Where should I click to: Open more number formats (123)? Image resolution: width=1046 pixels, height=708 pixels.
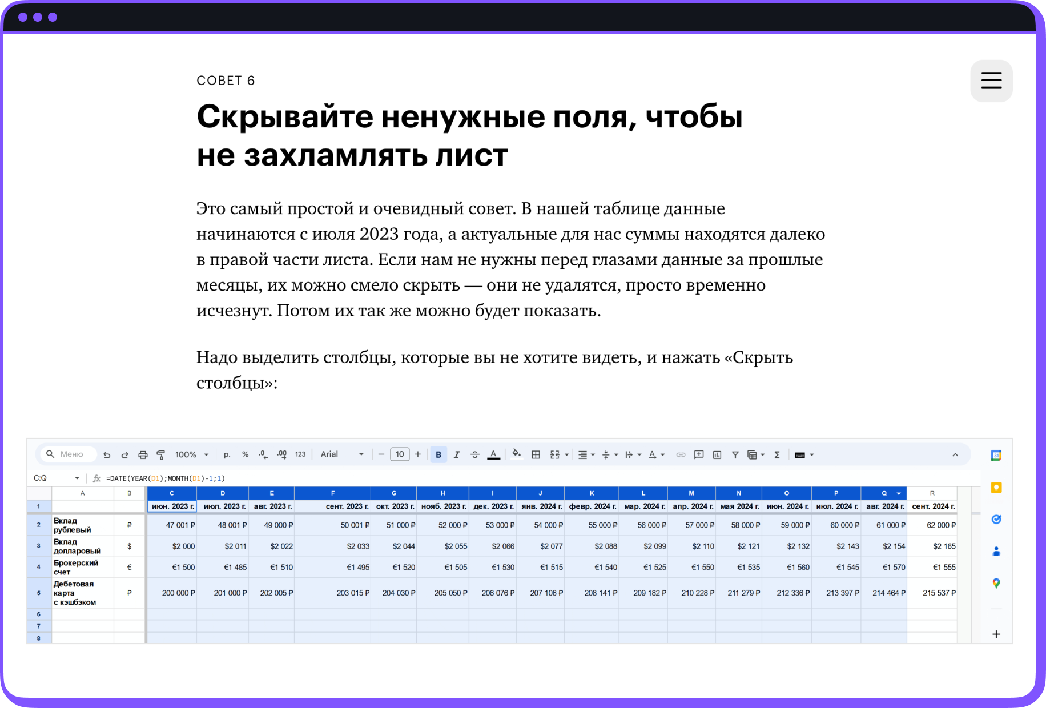click(x=300, y=455)
